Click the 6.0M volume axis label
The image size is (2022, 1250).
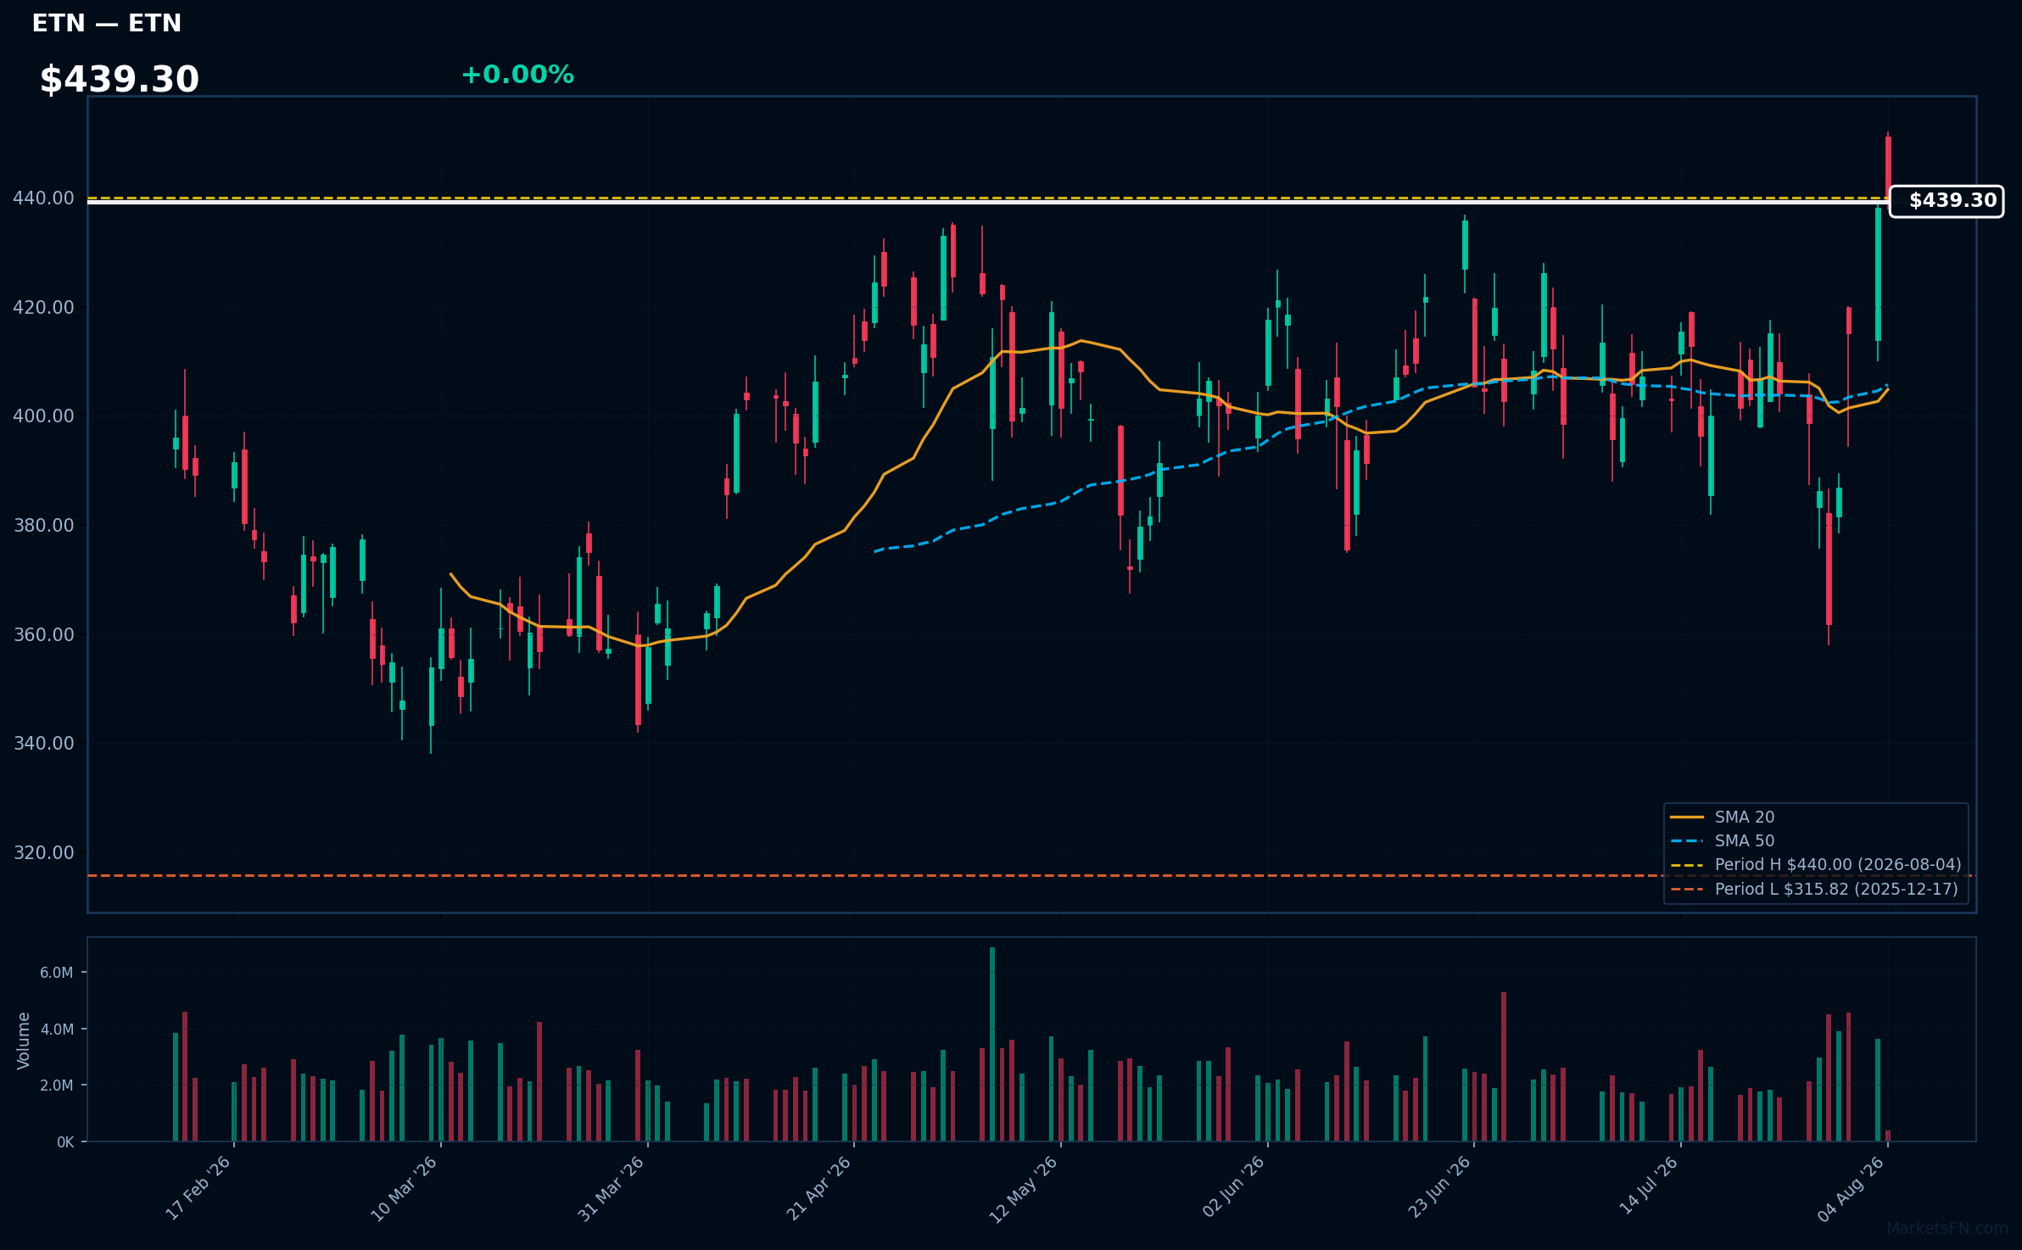coord(57,973)
